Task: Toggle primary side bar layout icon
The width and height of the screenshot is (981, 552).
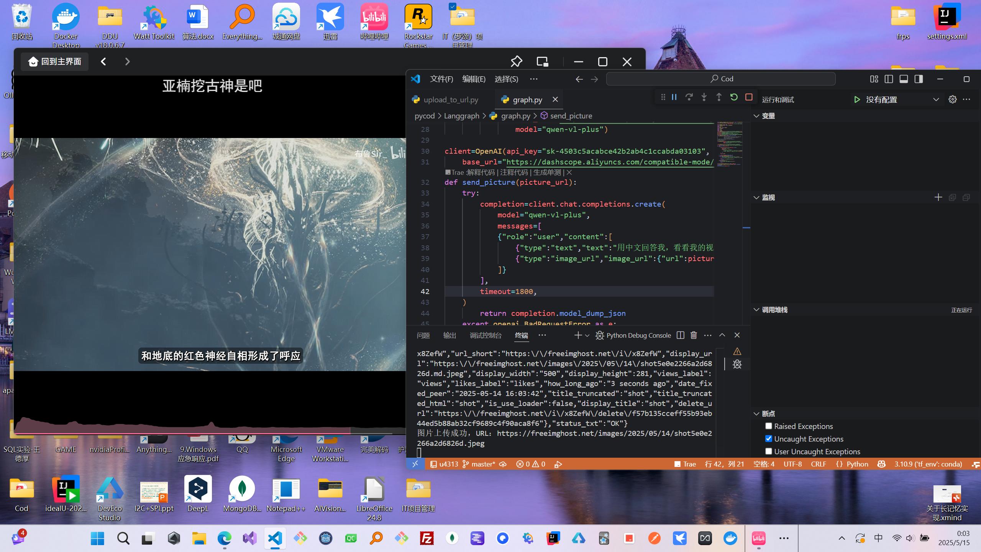Action: tap(889, 79)
